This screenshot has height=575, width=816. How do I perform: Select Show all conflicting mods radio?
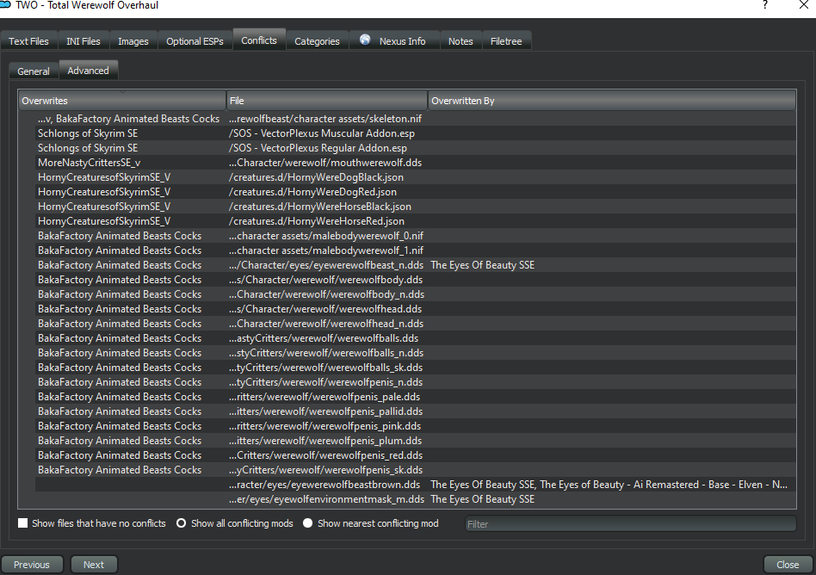181,523
